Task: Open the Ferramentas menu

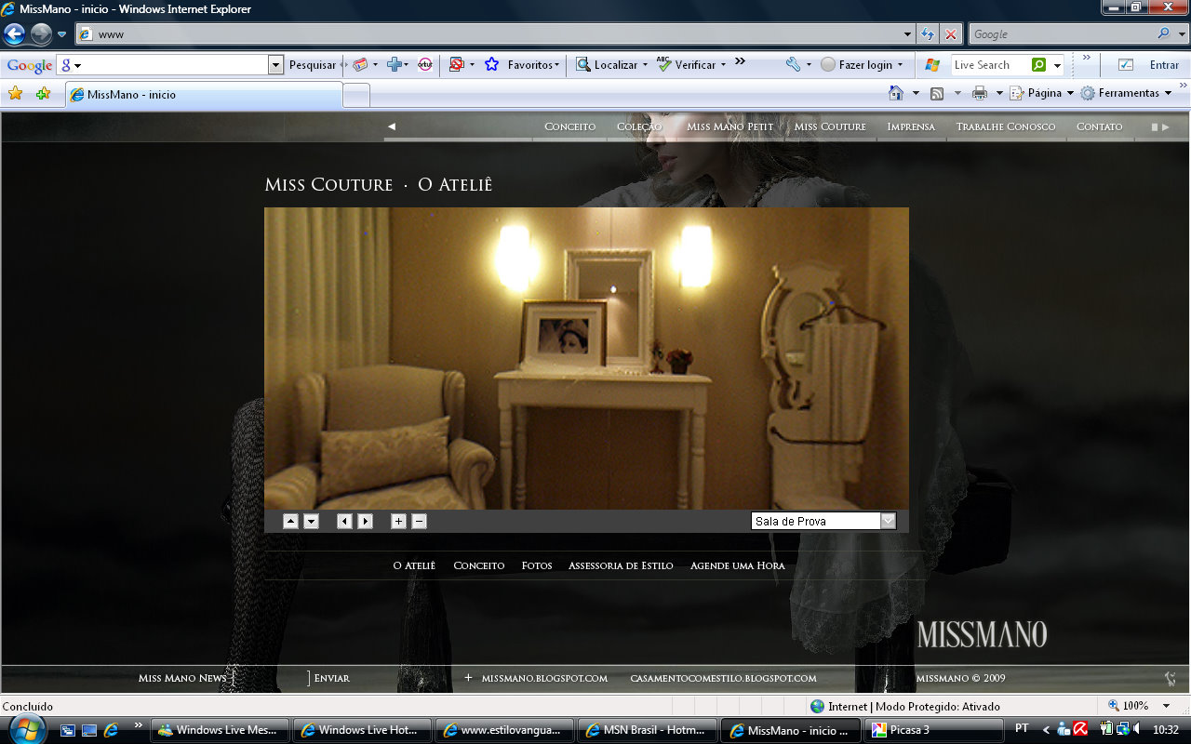Action: [1126, 93]
